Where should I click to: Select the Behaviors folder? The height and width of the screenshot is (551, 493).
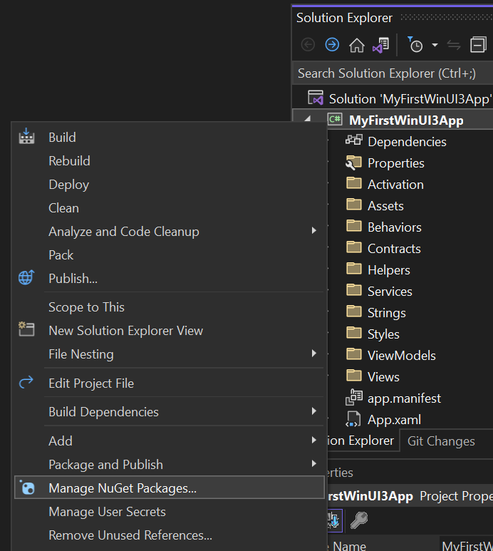(395, 227)
